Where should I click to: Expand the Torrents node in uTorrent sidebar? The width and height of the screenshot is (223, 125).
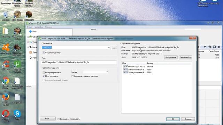pos(28,42)
